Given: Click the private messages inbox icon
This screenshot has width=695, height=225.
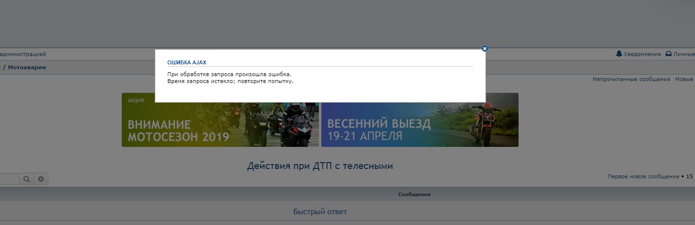Looking at the screenshot, I should click(668, 54).
